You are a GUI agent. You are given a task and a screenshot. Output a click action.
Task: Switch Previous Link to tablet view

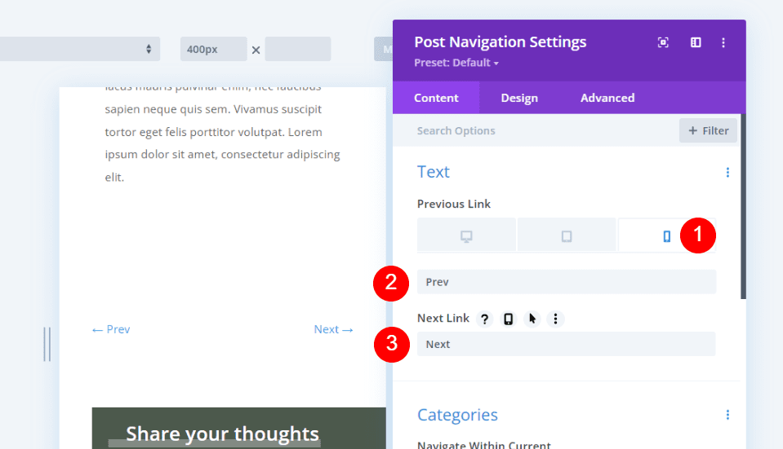click(567, 236)
